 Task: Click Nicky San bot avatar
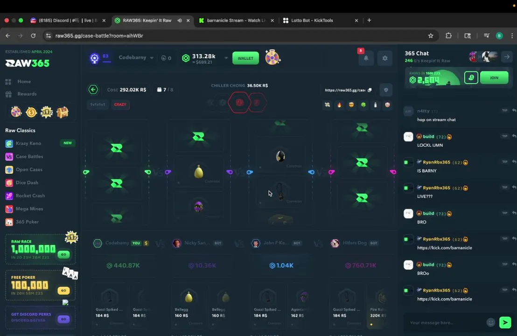point(177,243)
